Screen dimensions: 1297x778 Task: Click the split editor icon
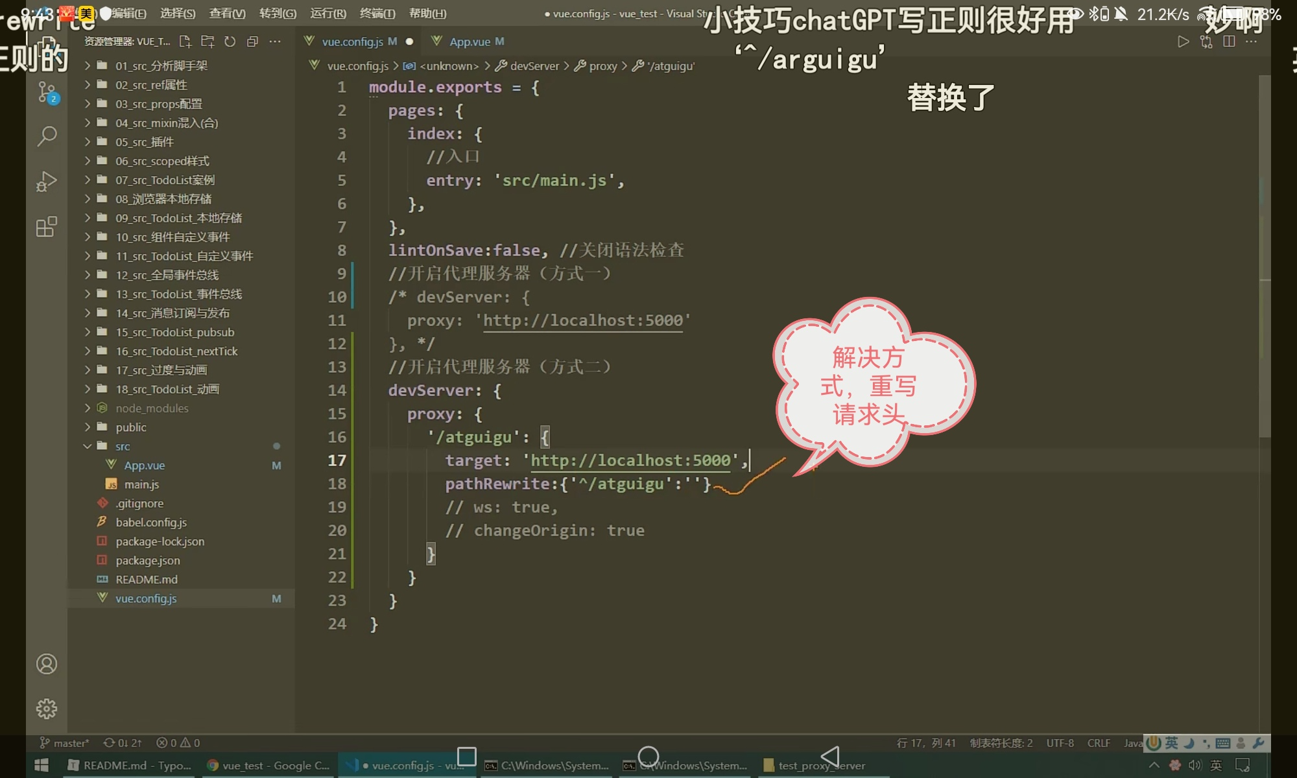[1228, 41]
